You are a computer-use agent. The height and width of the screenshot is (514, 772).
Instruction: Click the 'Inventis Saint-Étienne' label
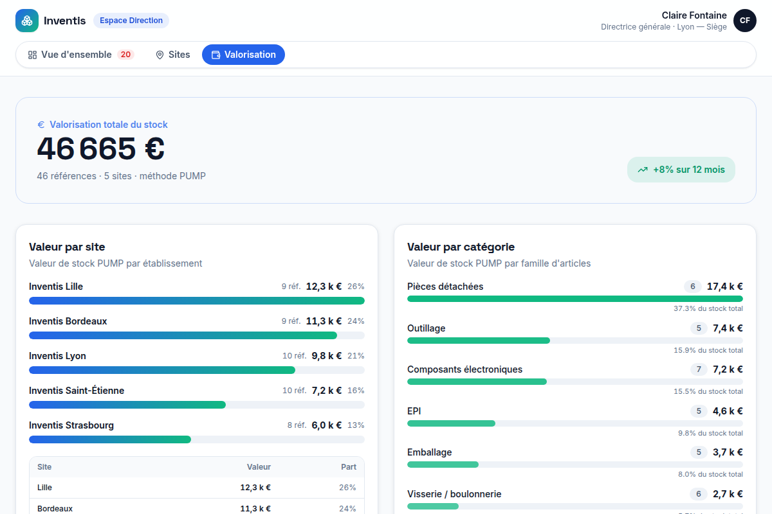[x=77, y=391]
